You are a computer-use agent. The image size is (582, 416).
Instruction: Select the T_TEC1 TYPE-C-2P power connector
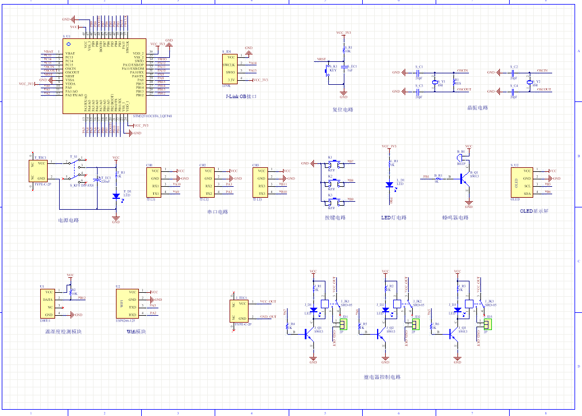[41, 172]
